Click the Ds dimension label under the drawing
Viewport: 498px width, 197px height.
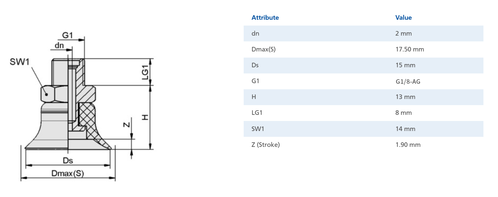68,160
